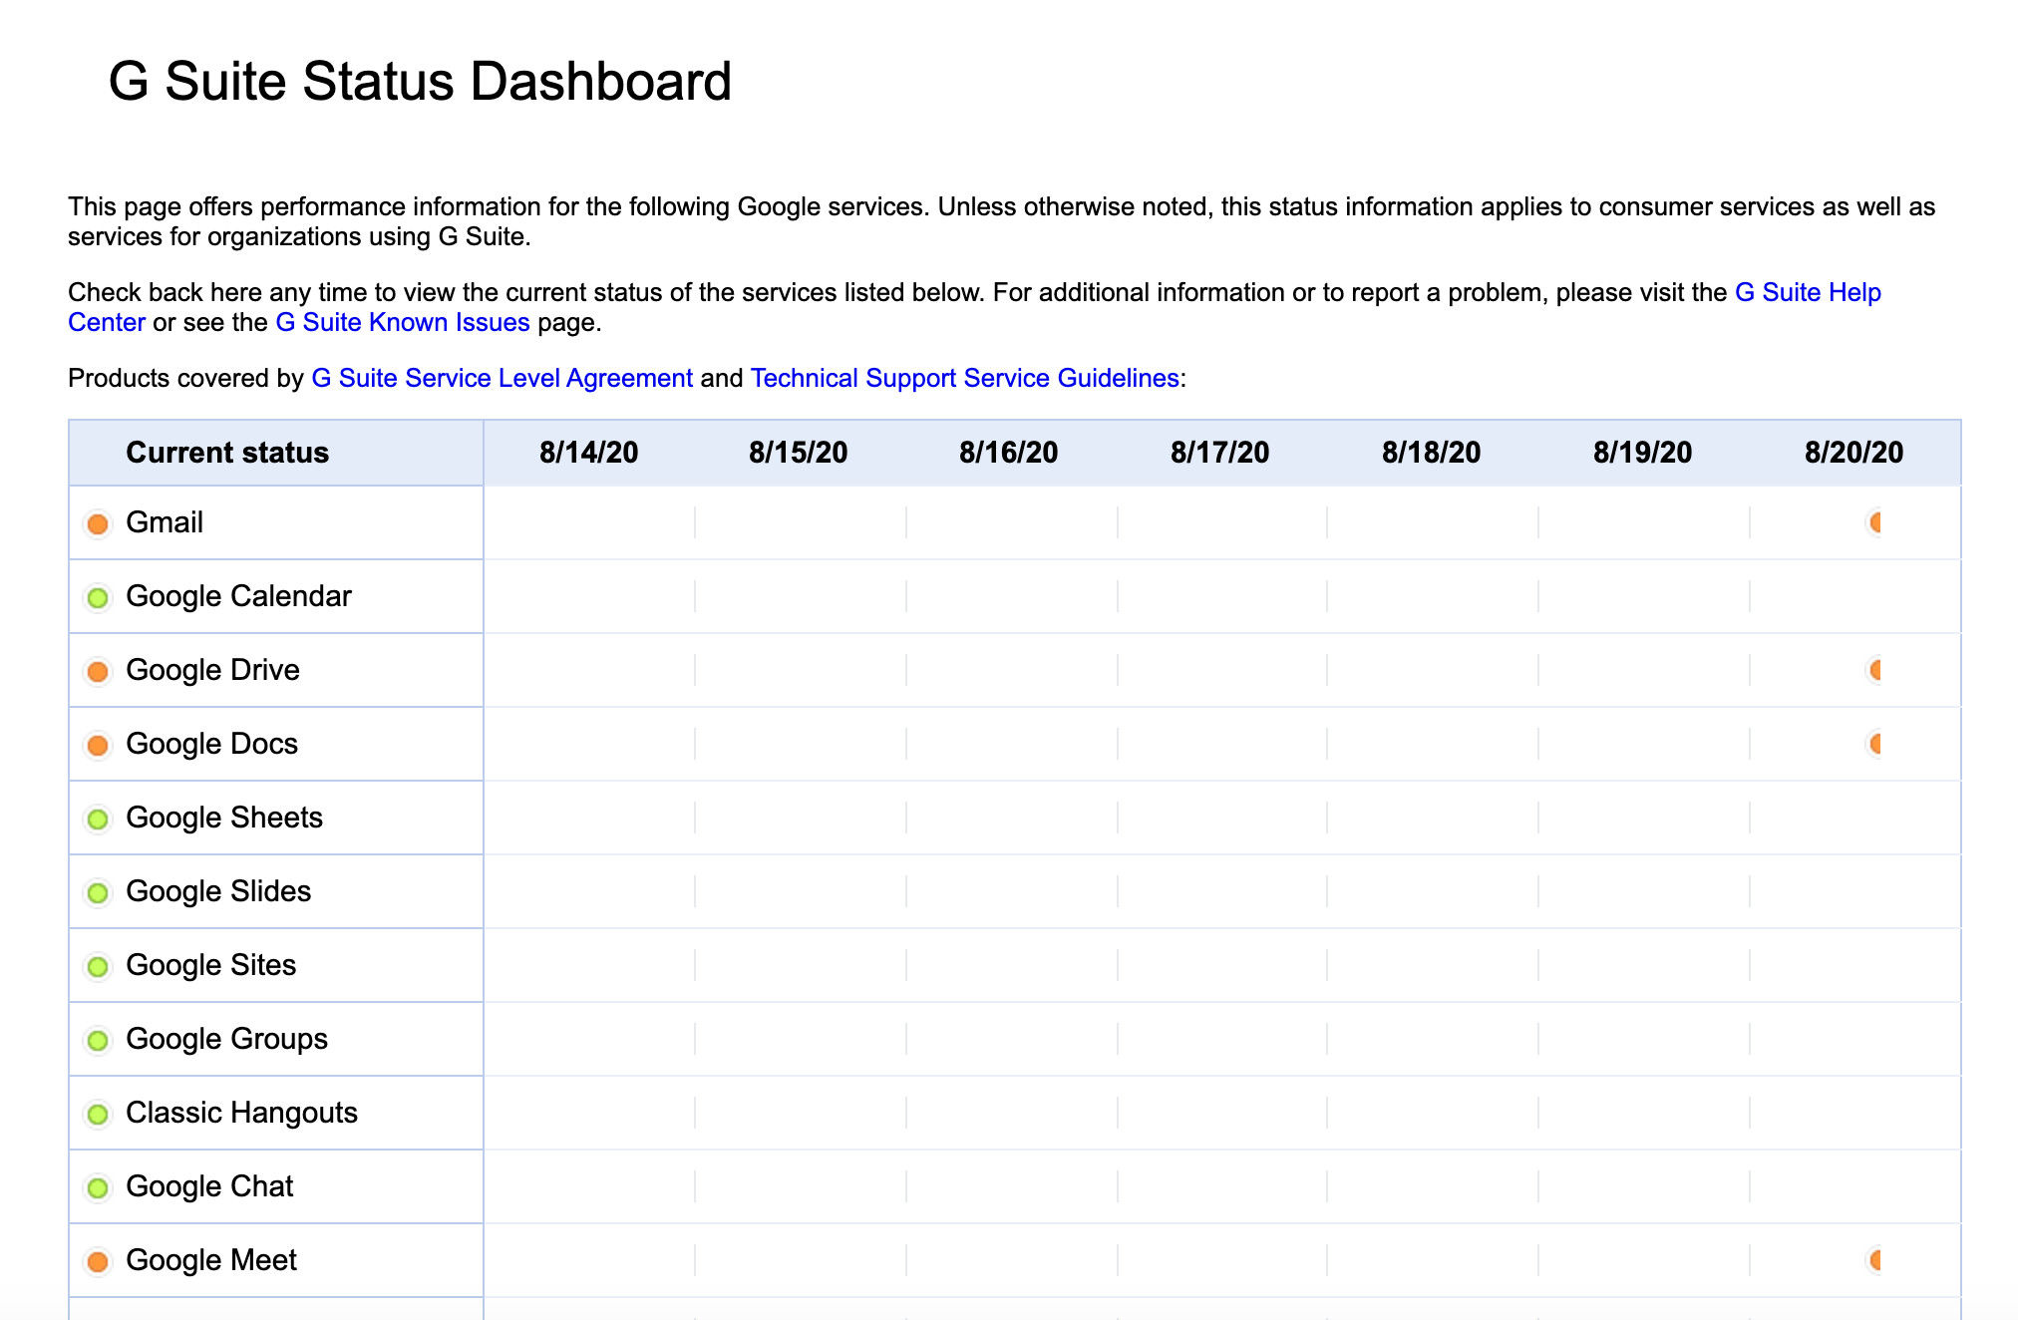
Task: Click the orange status icon beside Gmail
Action: [x=98, y=523]
